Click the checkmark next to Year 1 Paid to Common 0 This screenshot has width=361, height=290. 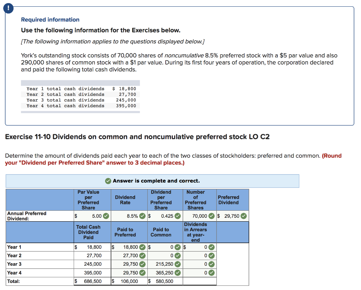[x=178, y=247]
